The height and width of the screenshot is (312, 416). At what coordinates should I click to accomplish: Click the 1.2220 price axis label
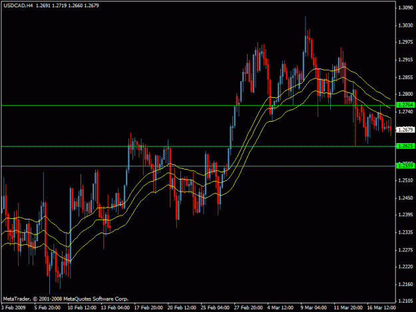pyautogui.click(x=405, y=267)
